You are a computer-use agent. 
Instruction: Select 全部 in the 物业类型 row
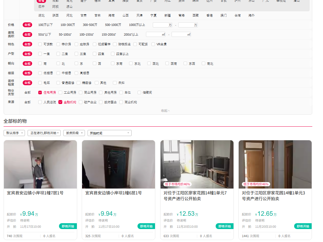coord(27,92)
